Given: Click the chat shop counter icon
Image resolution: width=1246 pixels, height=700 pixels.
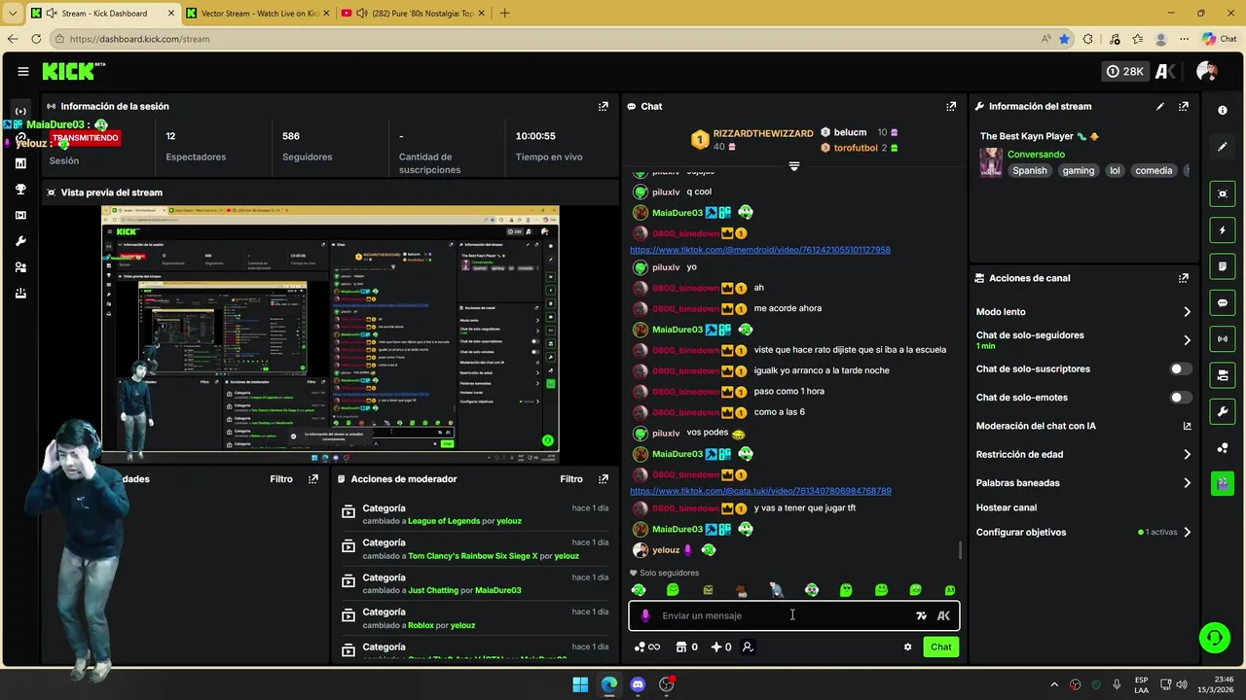Looking at the screenshot, I should 686,647.
